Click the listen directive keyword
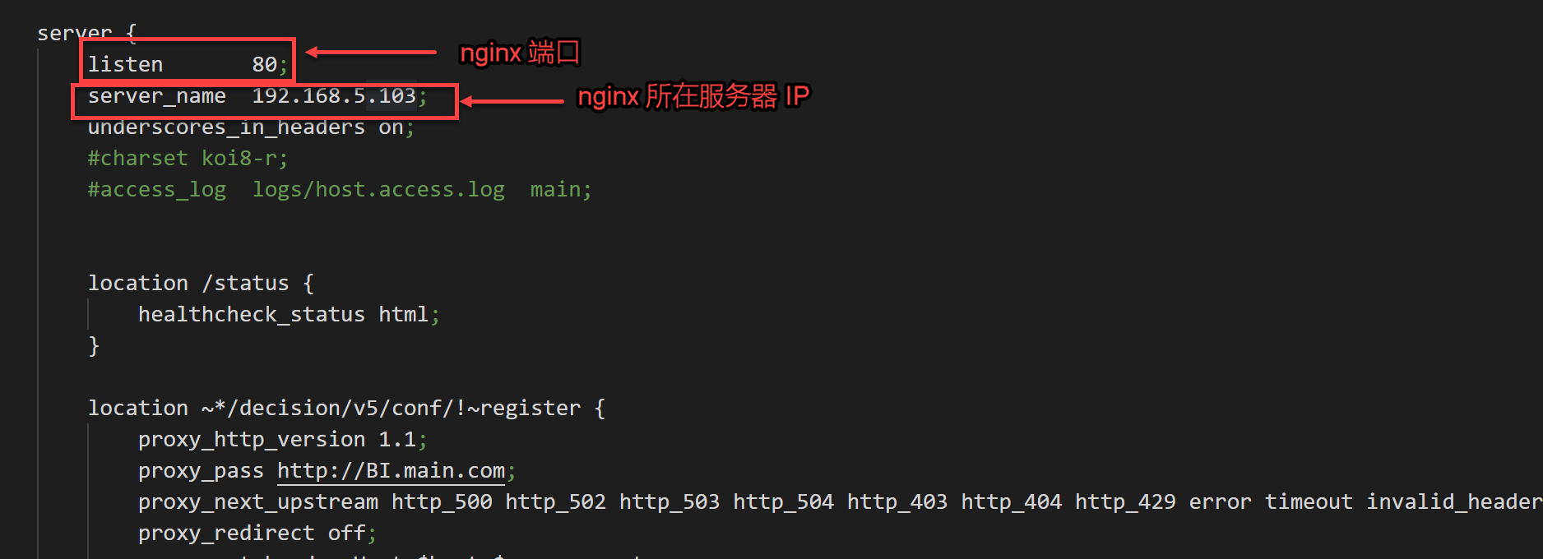 (x=125, y=65)
